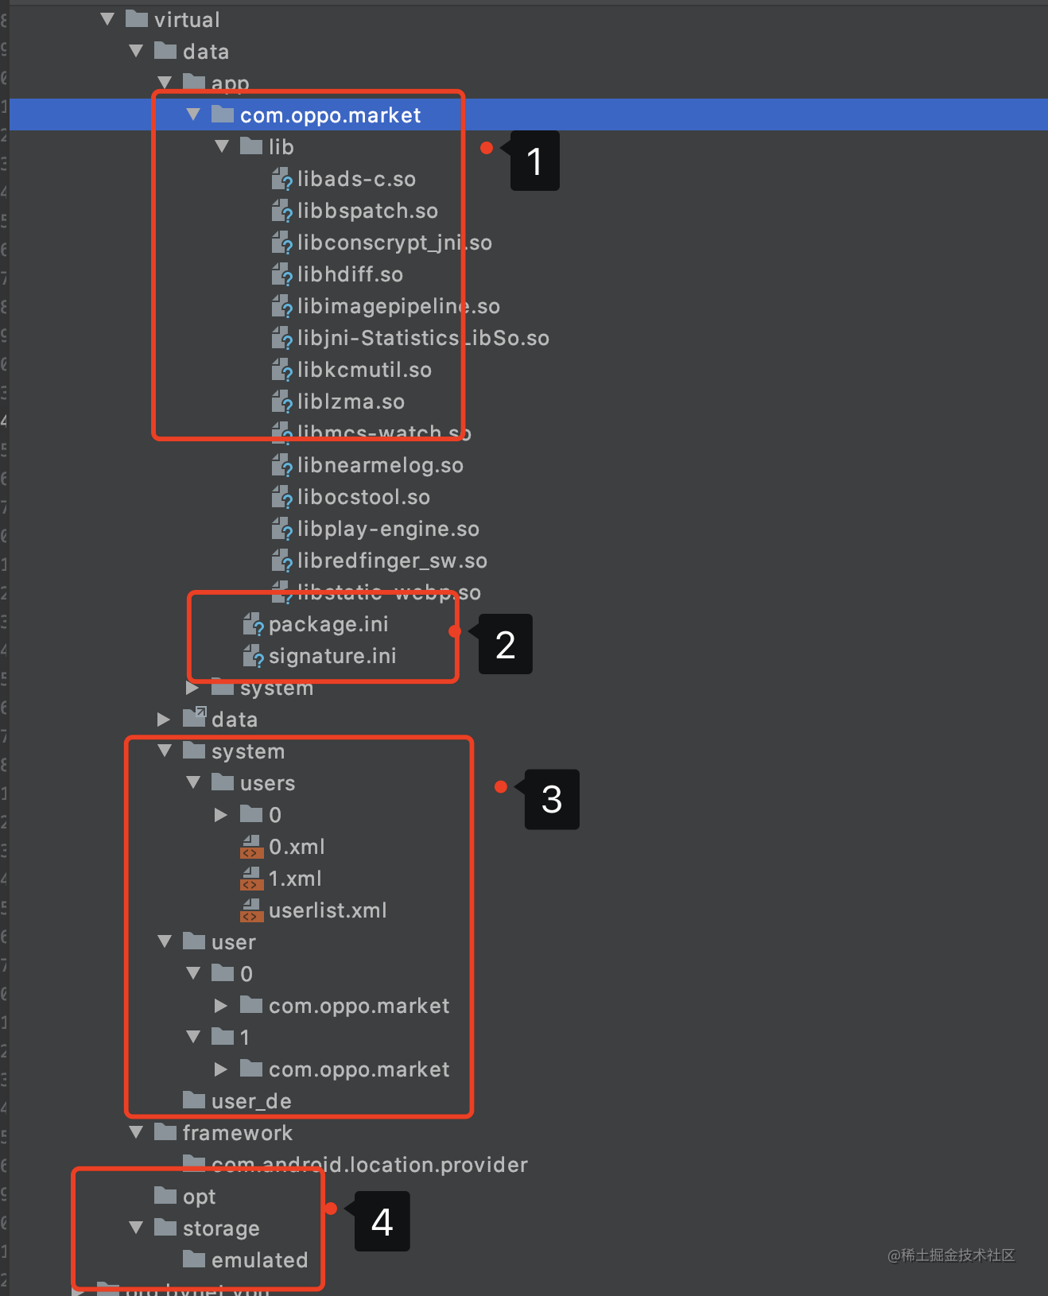Click the userlist.xml file icon
This screenshot has width=1048, height=1296.
coord(252,910)
